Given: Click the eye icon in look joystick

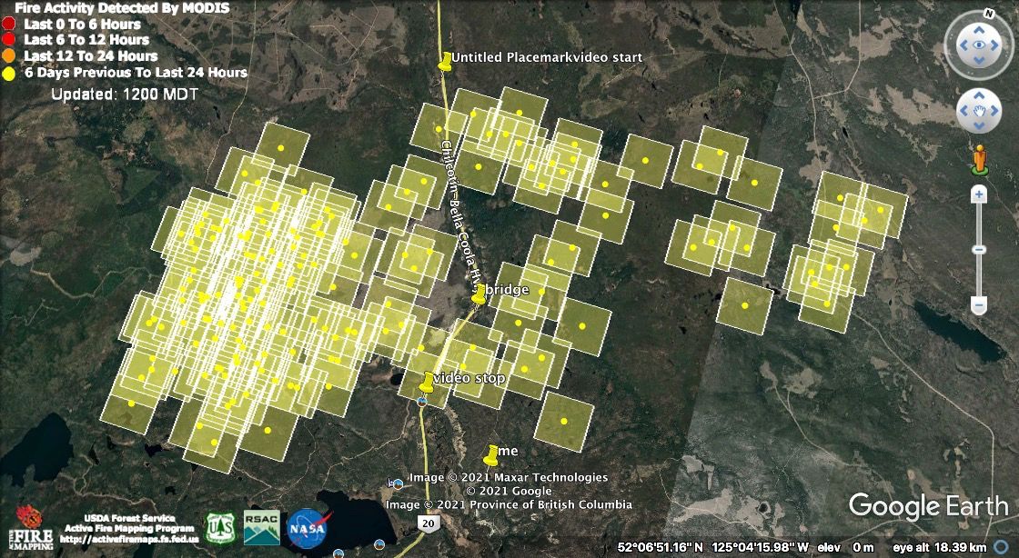Looking at the screenshot, I should pos(979,44).
